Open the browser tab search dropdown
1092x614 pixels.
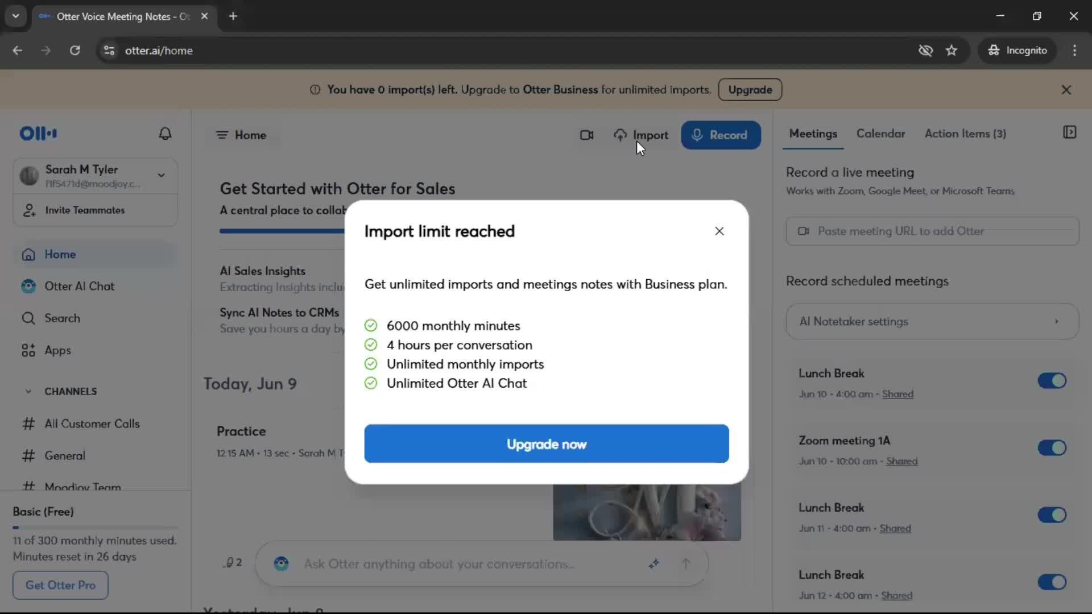click(15, 16)
